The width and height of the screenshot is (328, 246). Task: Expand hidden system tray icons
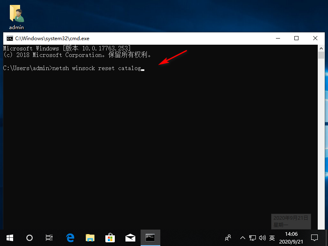[x=242, y=237]
